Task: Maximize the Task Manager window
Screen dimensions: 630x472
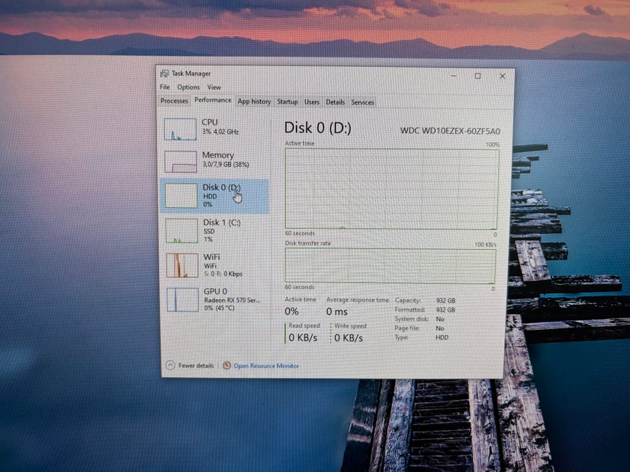Action: coord(478,76)
